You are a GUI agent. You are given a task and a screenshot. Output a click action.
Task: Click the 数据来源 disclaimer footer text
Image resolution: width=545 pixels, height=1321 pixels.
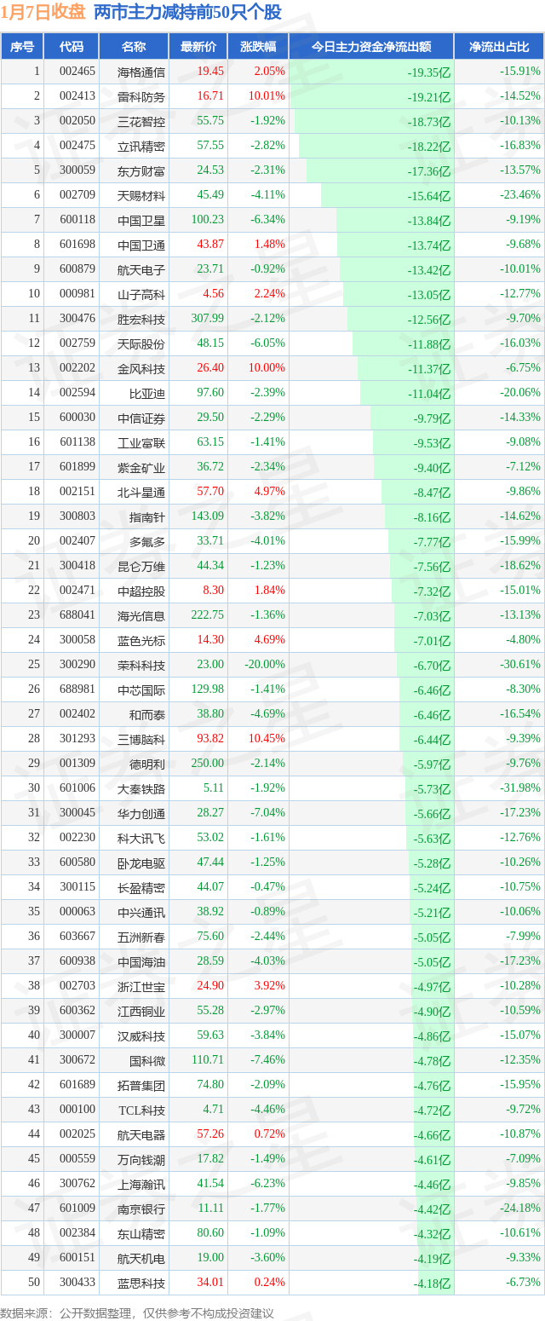click(137, 1313)
